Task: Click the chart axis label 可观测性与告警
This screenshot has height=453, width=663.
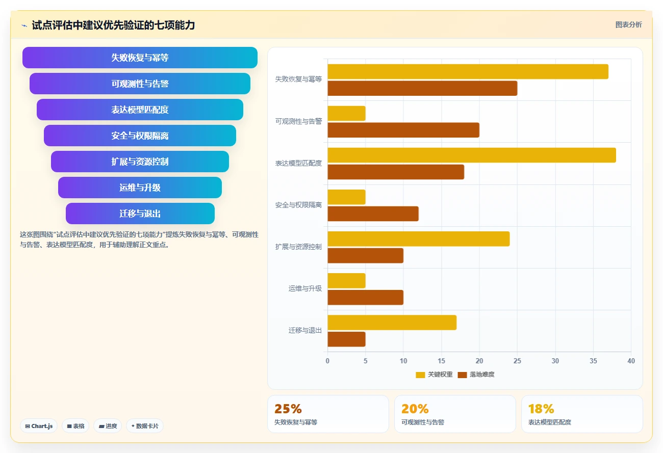Action: (298, 121)
